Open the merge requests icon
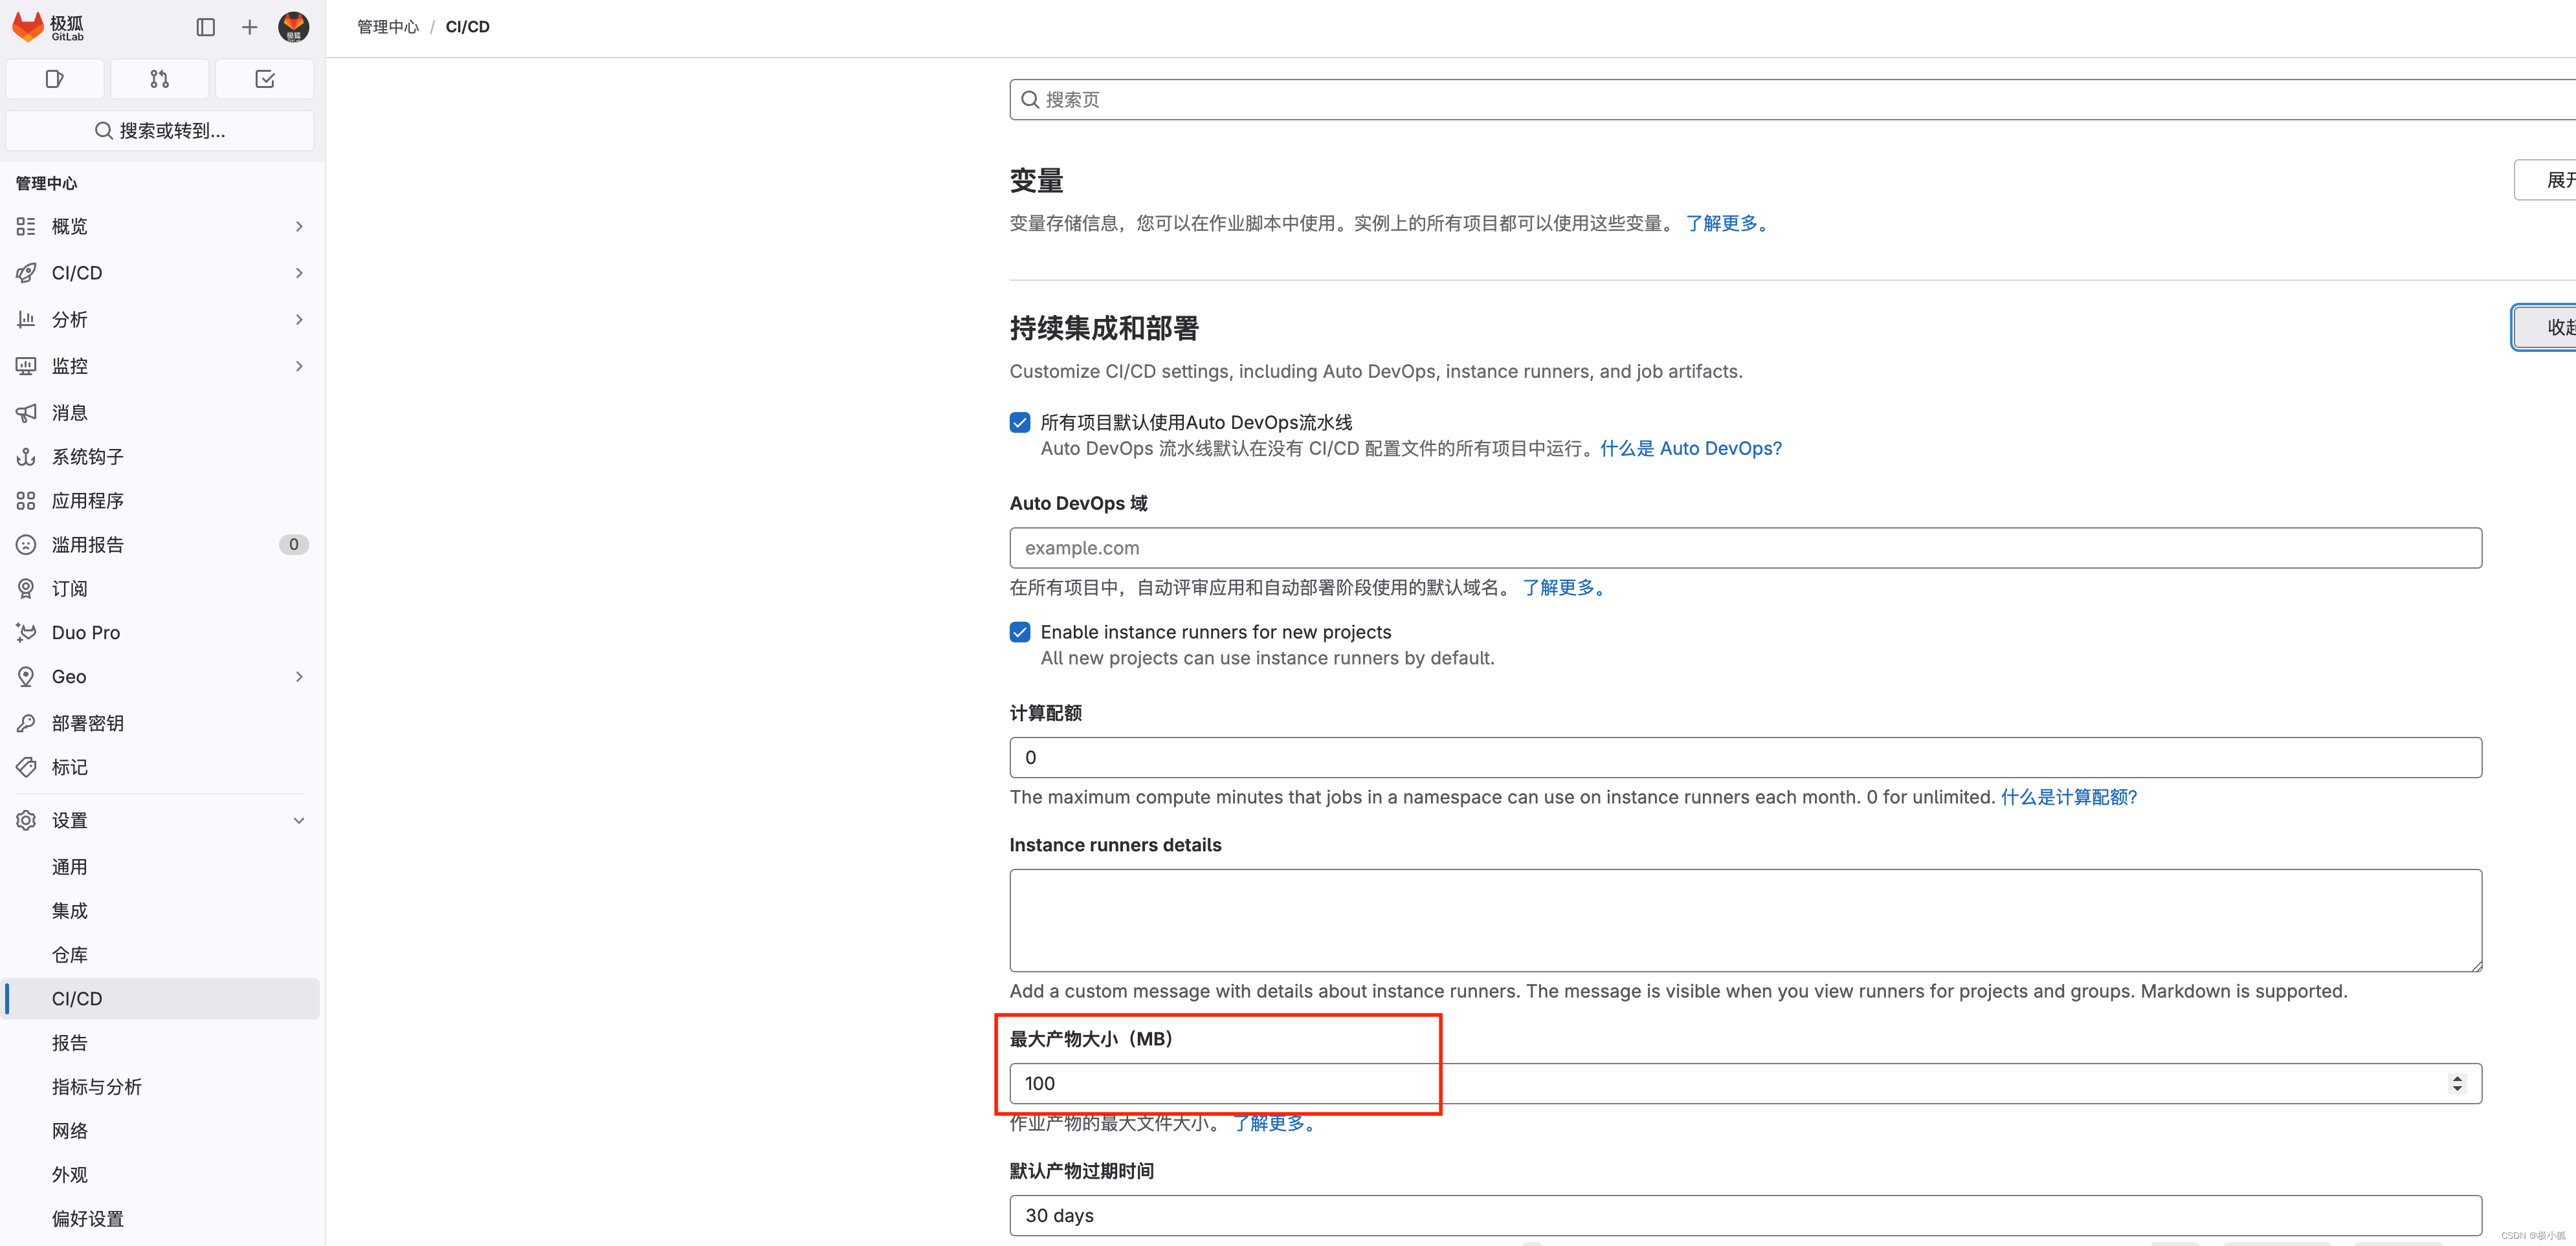The height and width of the screenshot is (1246, 2576). pos(160,79)
